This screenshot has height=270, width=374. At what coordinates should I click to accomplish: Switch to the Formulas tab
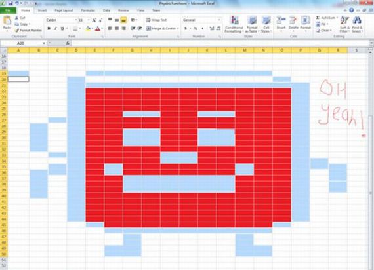click(x=88, y=10)
